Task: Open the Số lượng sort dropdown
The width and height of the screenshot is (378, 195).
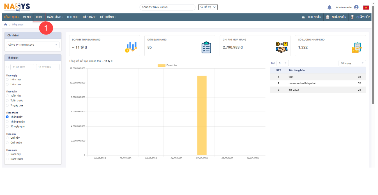Action: 352,63
